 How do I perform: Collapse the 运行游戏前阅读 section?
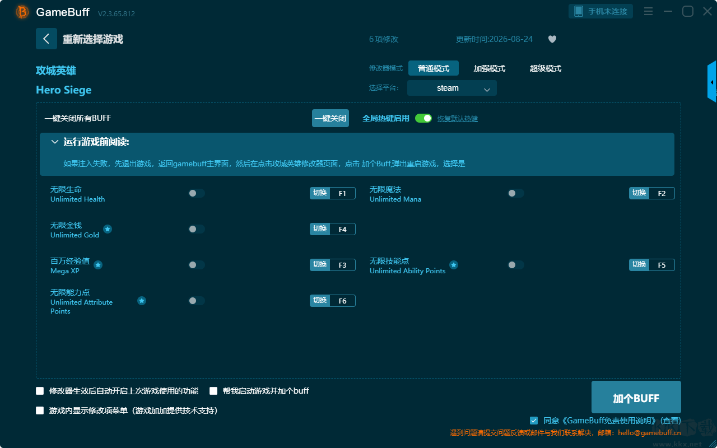55,142
